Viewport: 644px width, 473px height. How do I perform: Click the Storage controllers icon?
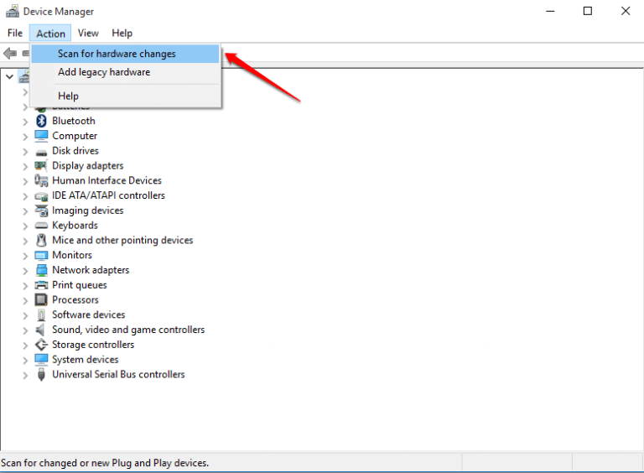pos(41,345)
